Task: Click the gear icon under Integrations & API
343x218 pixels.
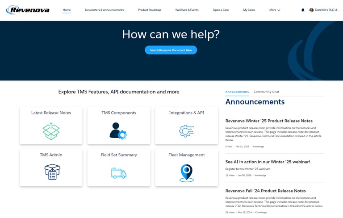Action: [186, 131]
